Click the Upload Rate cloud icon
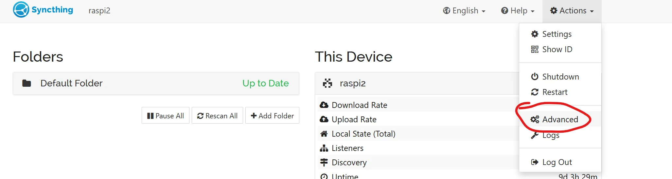This screenshot has height=179, width=672. 324,119
